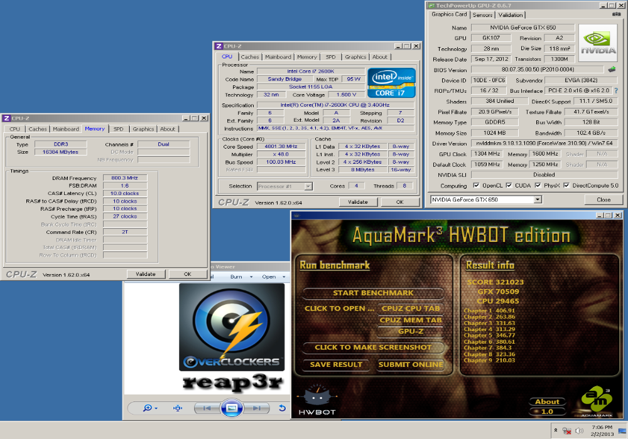
Task: Click the DRAM Frequency 800.3 MHz field
Action: tap(124, 178)
